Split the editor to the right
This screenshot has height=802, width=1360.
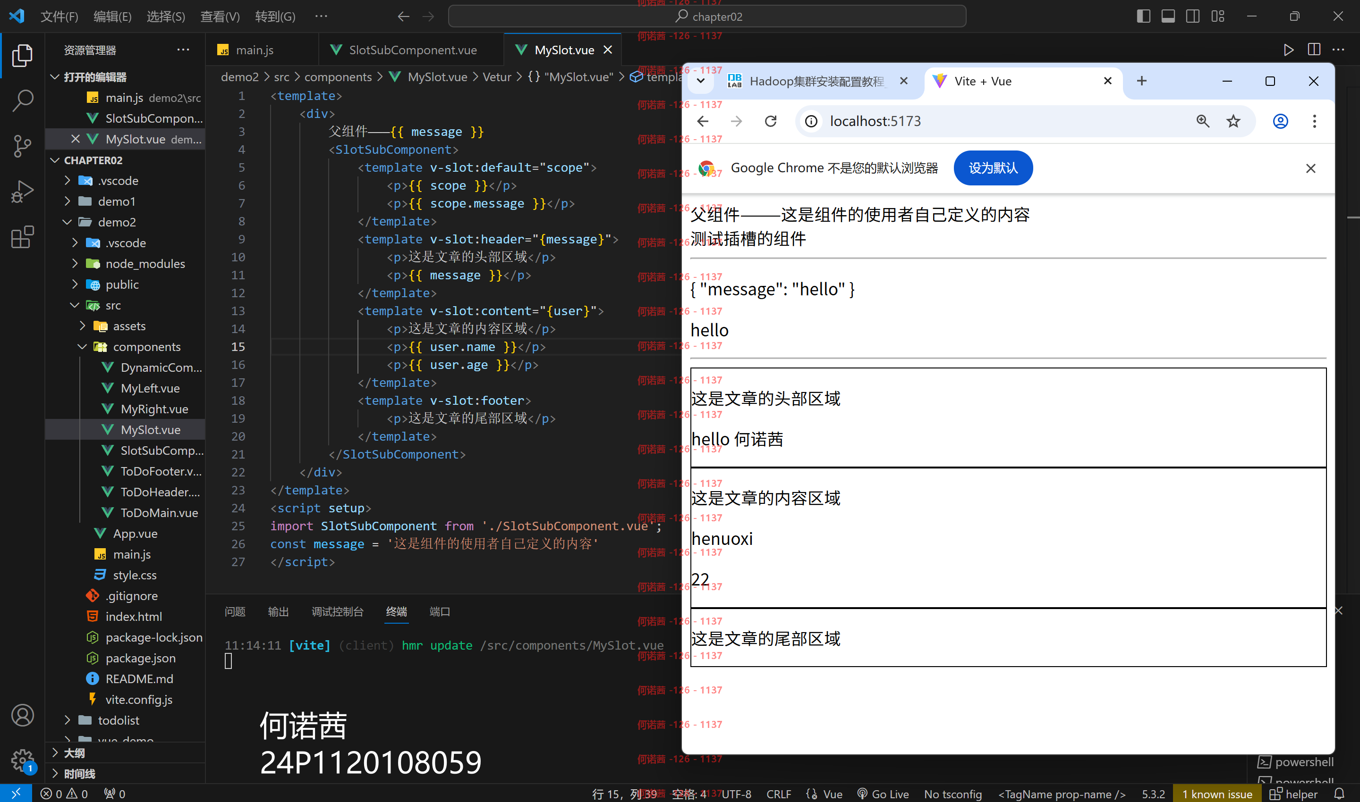(x=1313, y=50)
